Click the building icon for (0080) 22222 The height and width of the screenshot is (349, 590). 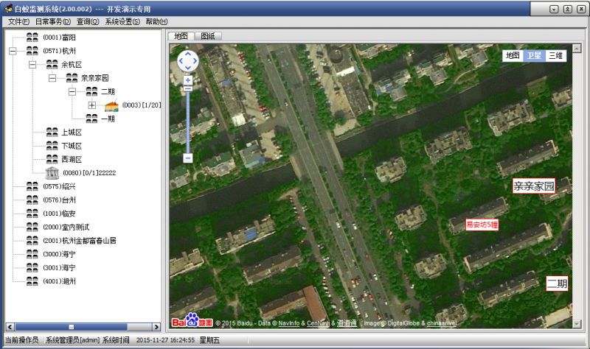pos(52,173)
